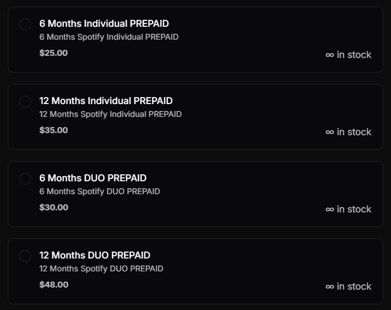Screen dimensions: 391x310
Task: Select the 12 Months Individual PREPAID radio button
Action: coord(25,101)
